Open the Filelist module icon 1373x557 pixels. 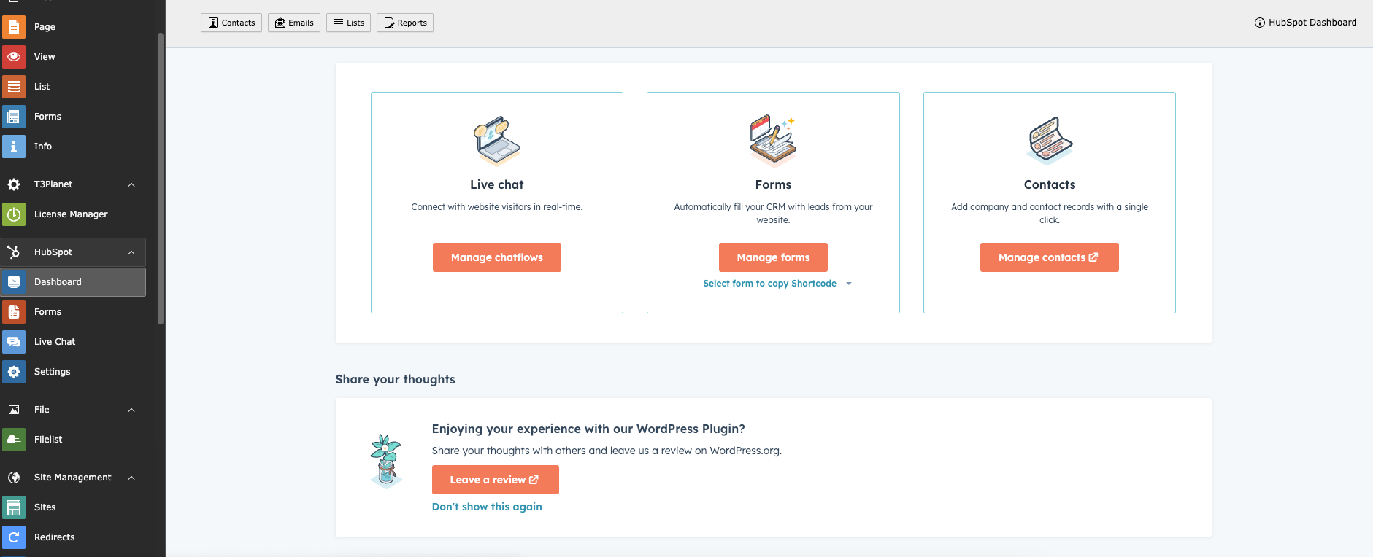(x=14, y=440)
